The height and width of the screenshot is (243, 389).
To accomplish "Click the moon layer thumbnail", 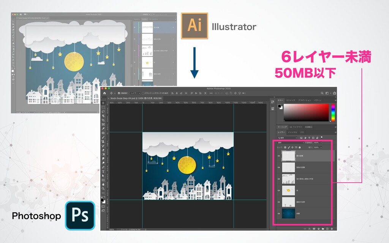I will click(x=289, y=191).
